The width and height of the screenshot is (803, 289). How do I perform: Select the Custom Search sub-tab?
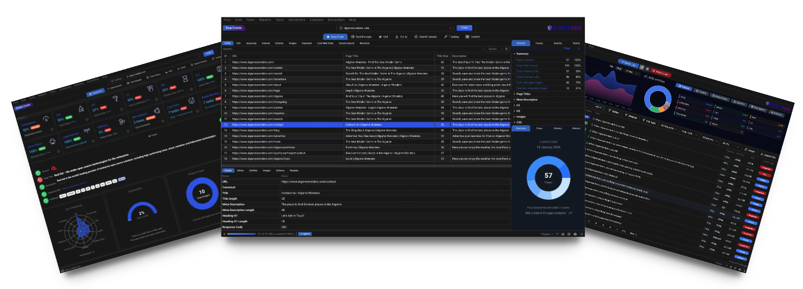347,43
